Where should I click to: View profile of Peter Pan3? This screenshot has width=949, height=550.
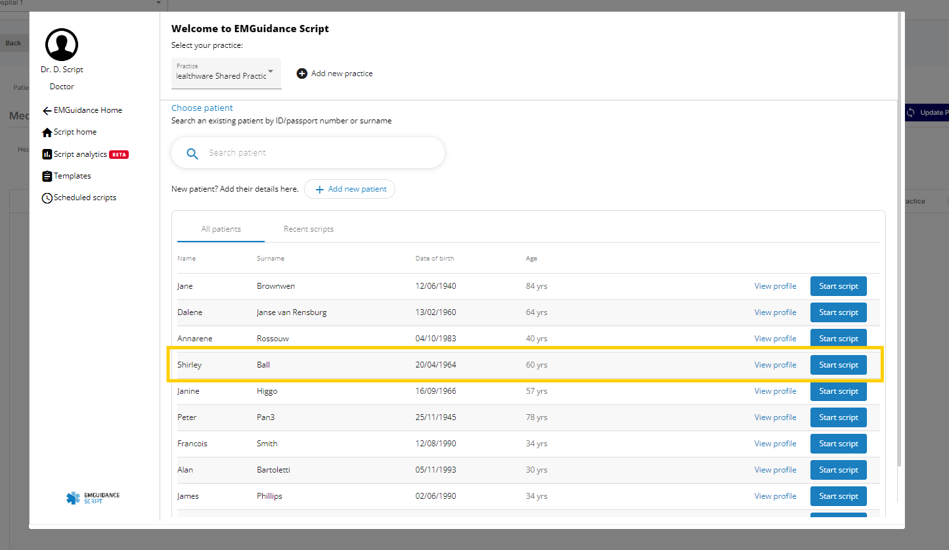click(775, 417)
